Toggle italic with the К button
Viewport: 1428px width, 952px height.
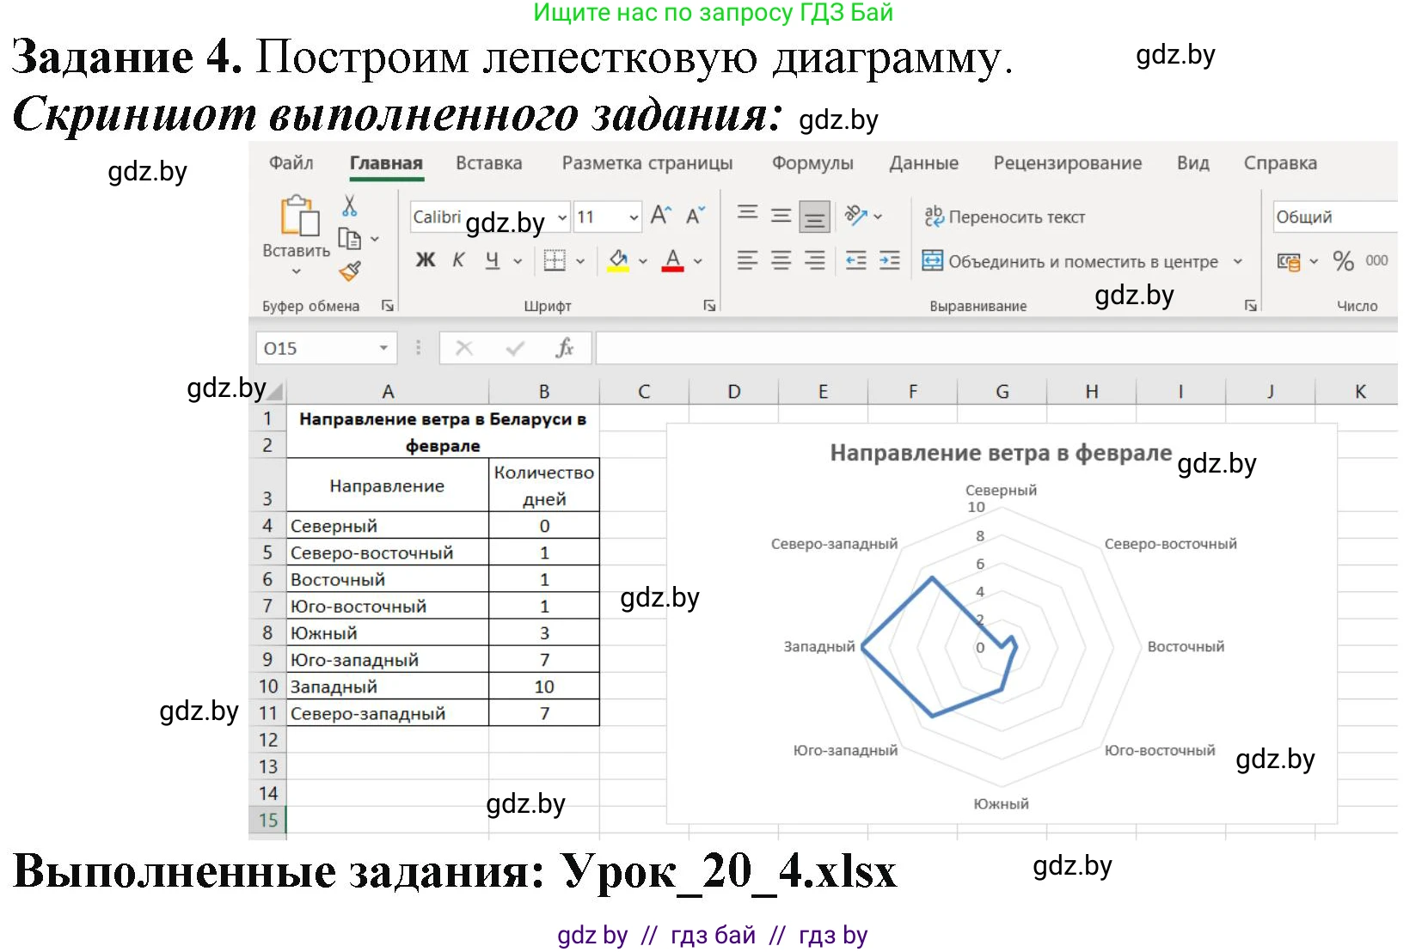tap(457, 260)
